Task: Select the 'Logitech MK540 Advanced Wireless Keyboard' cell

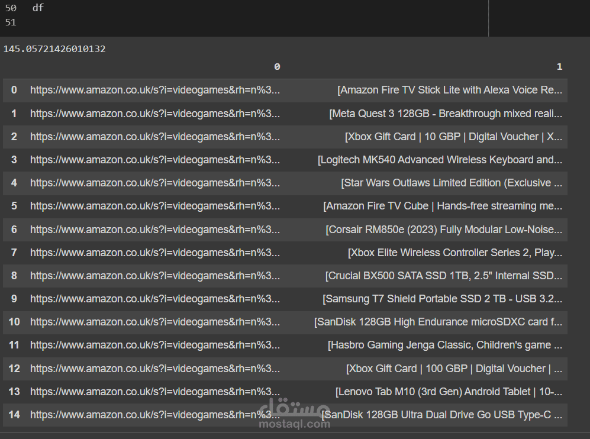Action: point(440,160)
